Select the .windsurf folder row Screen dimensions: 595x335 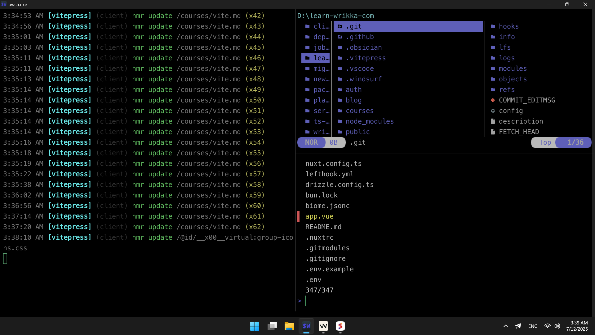point(408,79)
